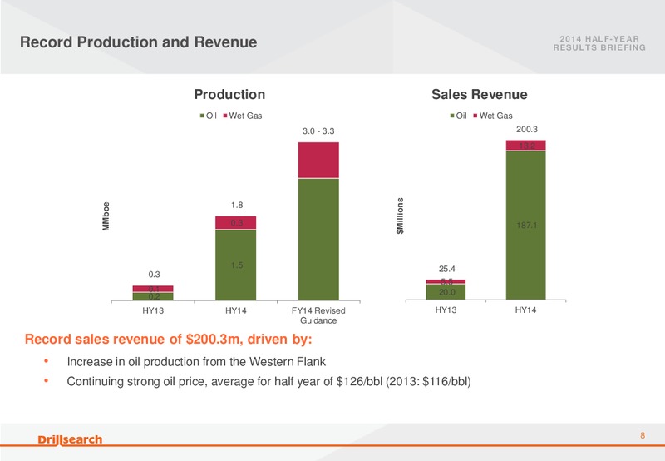Screen dimensions: 665x461
Task: Select the red wet gas segment atop HY14 revenue bar
Action: (x=526, y=145)
